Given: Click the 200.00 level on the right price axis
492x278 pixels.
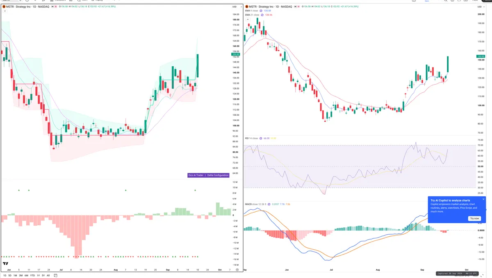Looking at the screenshot, I should tap(481, 14).
